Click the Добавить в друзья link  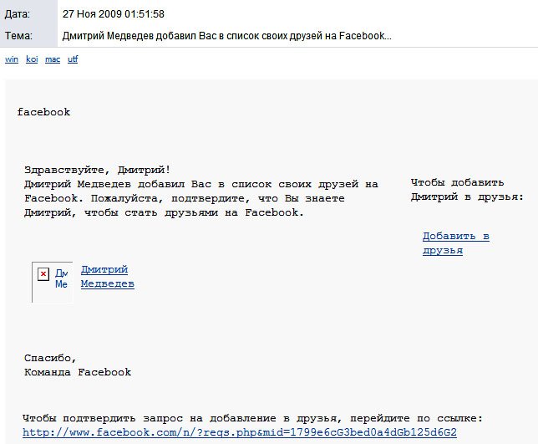pos(455,243)
